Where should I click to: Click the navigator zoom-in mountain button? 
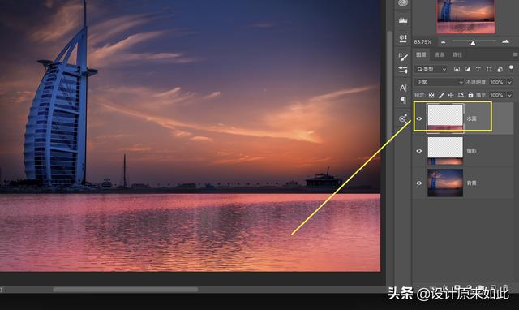pyautogui.click(x=505, y=41)
